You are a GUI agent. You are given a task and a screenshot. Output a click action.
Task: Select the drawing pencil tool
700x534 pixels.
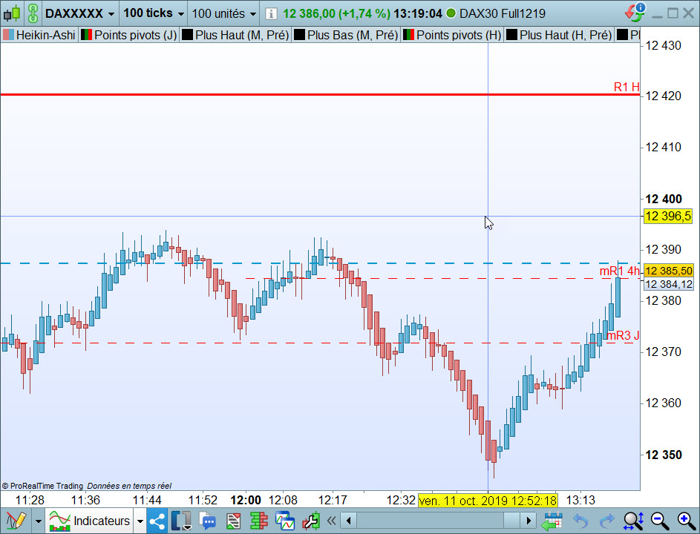(16, 521)
